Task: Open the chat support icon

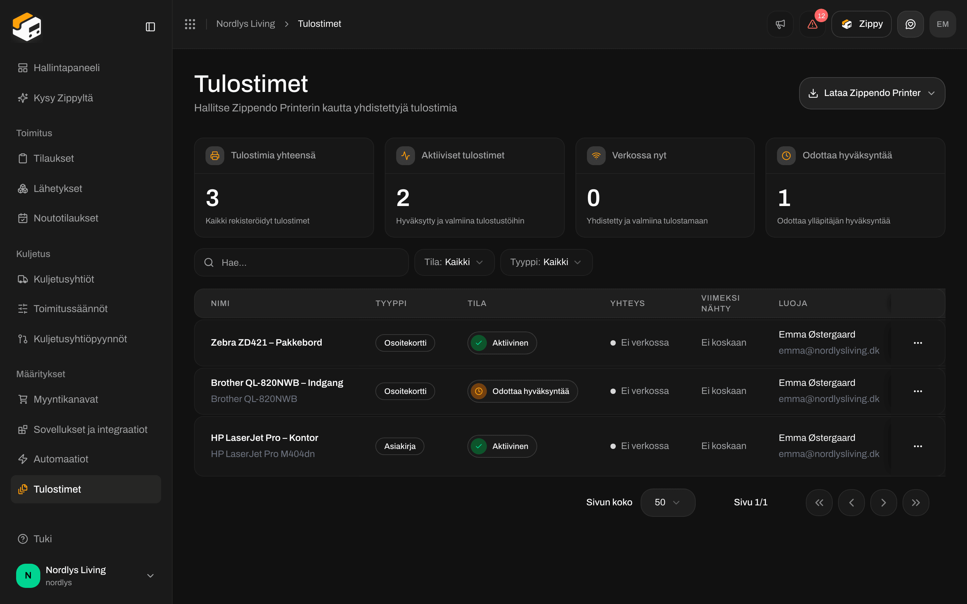Action: (x=910, y=24)
